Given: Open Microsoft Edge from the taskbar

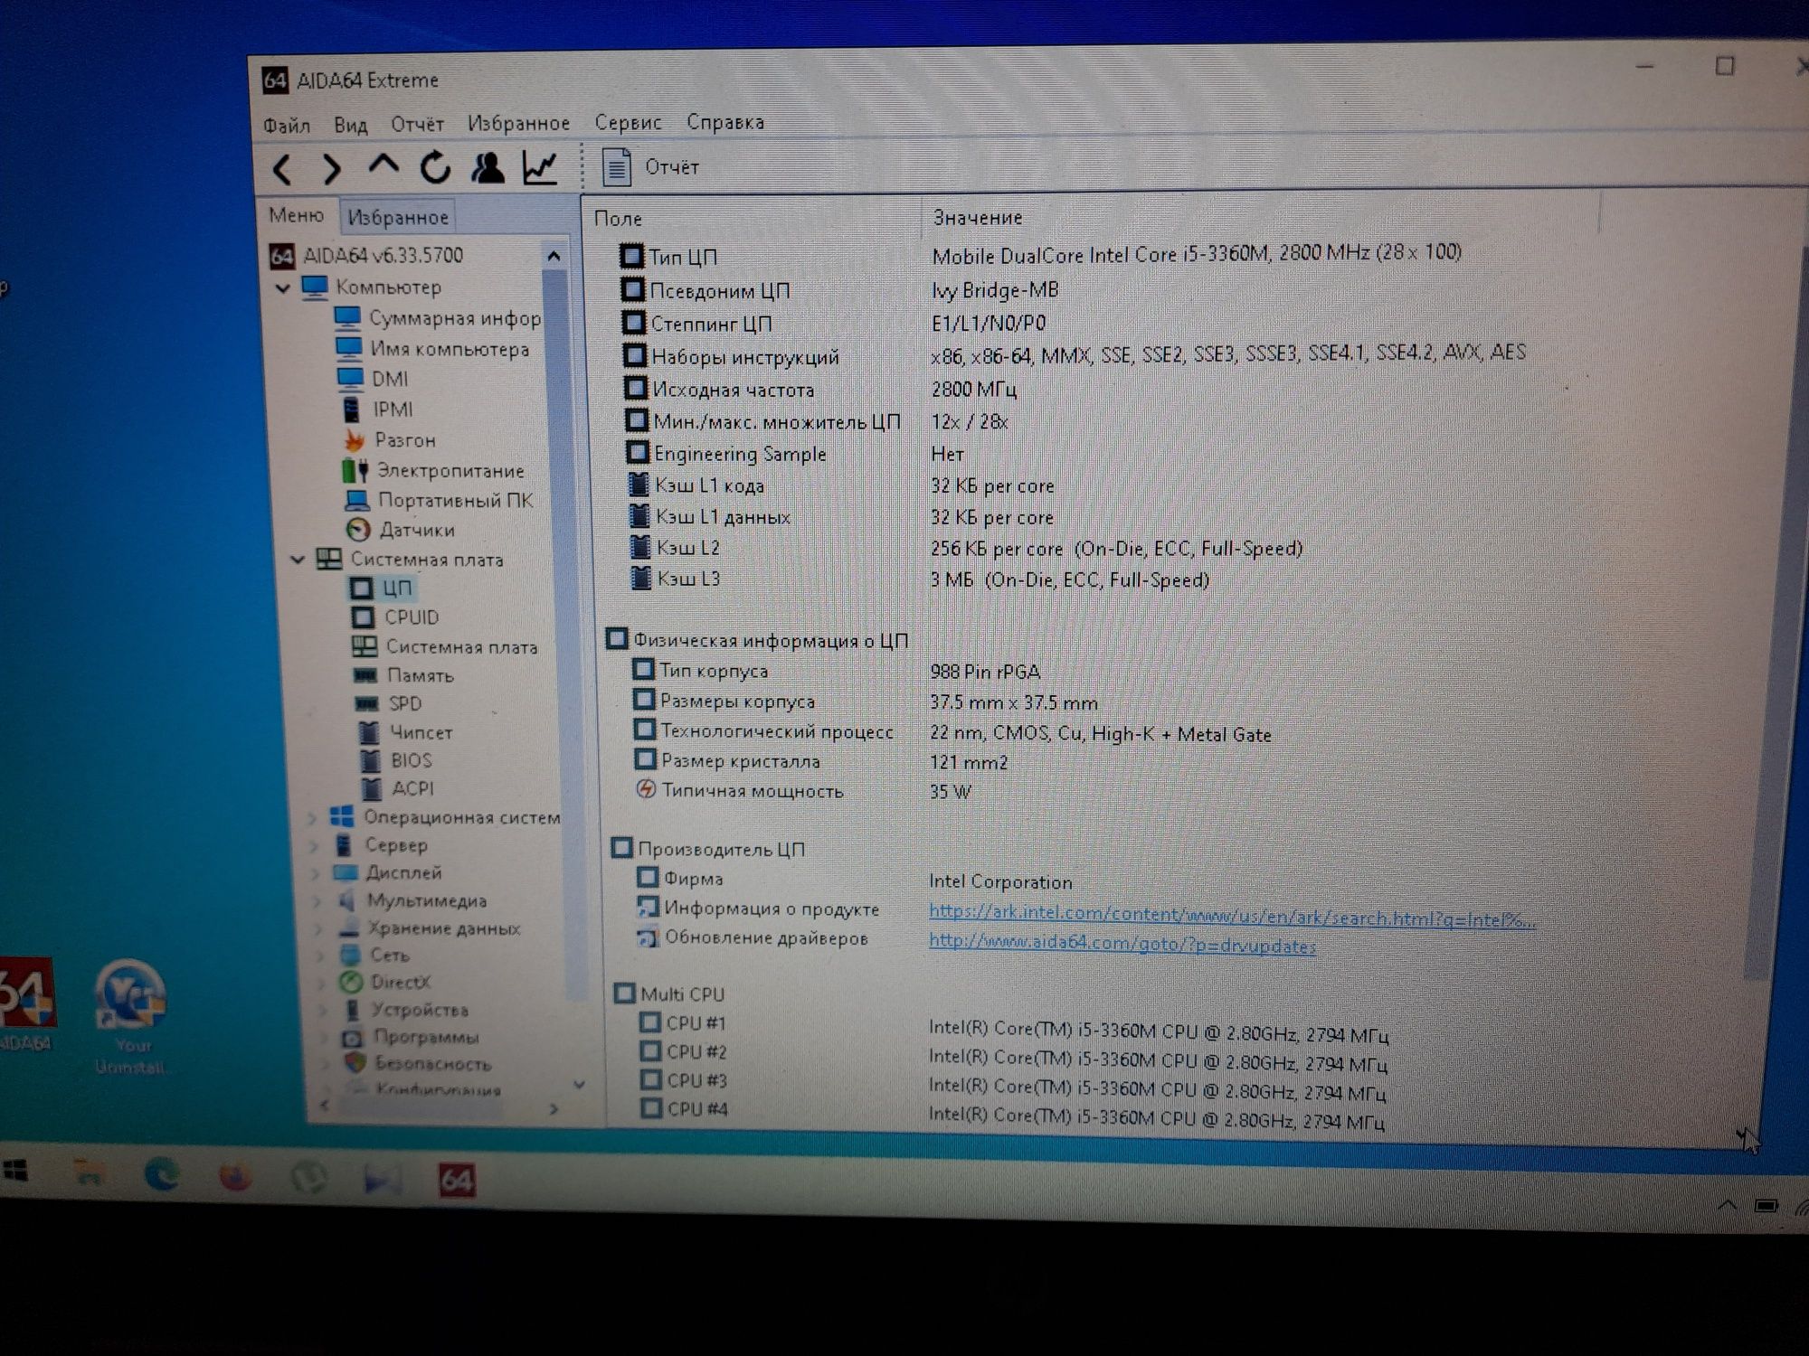Looking at the screenshot, I should pos(162,1174).
